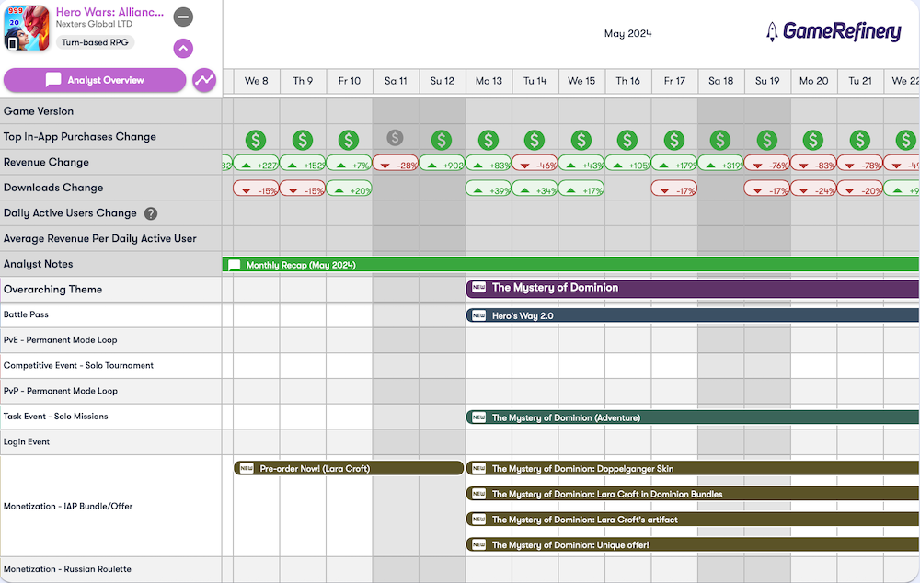The width and height of the screenshot is (920, 583).
Task: Click the dollar icon under We 15
Action: (581, 140)
